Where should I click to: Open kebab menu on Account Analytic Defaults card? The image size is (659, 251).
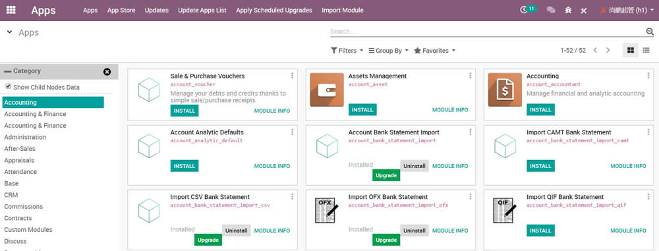pyautogui.click(x=292, y=132)
